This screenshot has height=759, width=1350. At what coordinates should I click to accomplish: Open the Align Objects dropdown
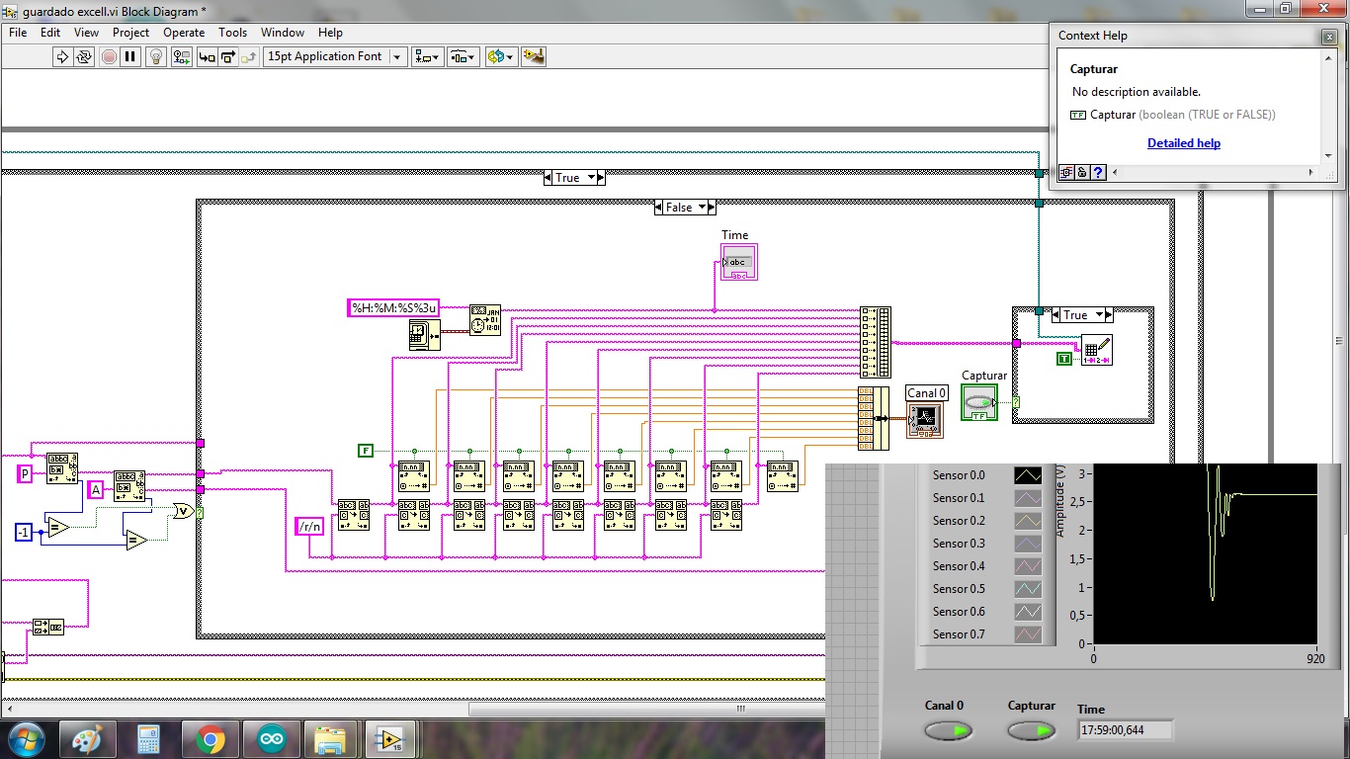(428, 57)
